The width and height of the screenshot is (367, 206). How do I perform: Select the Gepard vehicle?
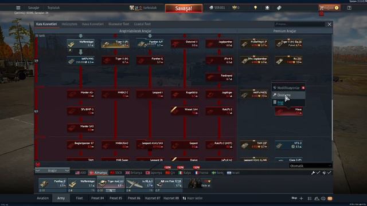pyautogui.click(x=185, y=145)
